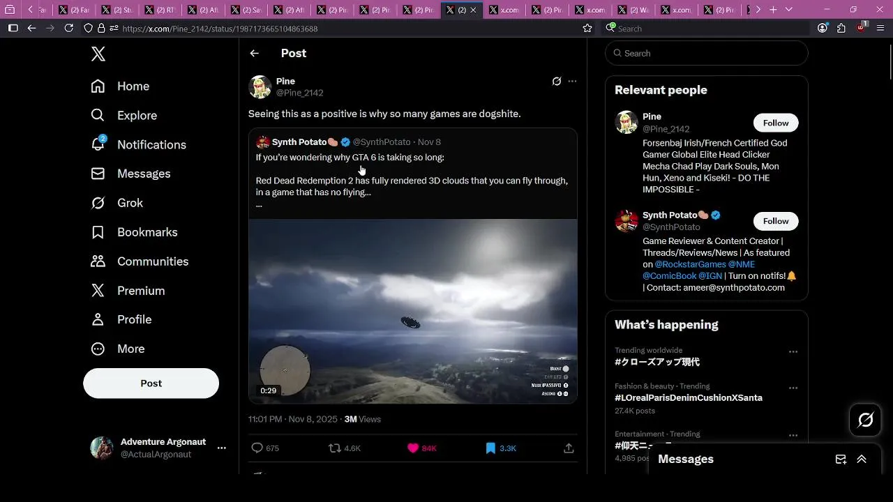893x502 pixels.
Task: Switch to the "(2) Stu" tab
Action: click(117, 10)
